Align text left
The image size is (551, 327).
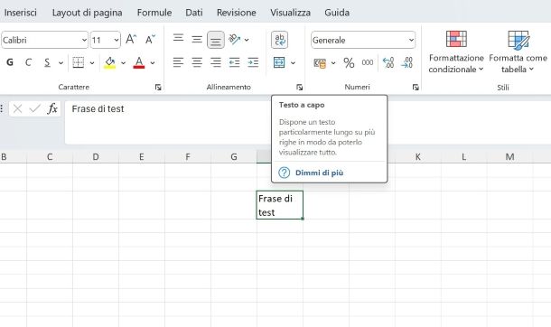[x=178, y=62]
